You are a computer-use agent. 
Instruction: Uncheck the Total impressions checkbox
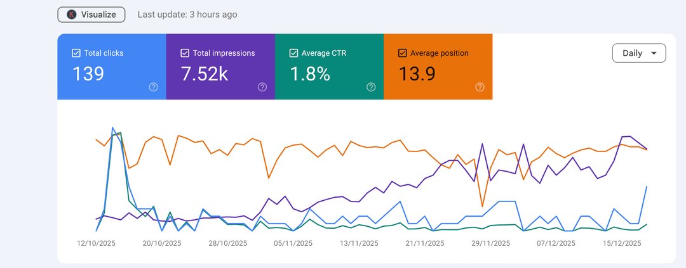pyautogui.click(x=185, y=53)
